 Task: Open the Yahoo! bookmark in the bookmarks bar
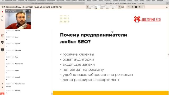tap(100, 1)
